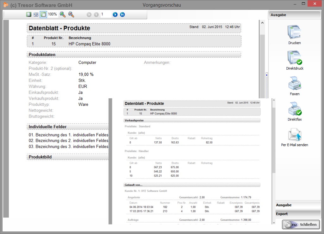Click the 100% zoom level field
Viewport: 324px width, 234px height.
tap(53, 15)
